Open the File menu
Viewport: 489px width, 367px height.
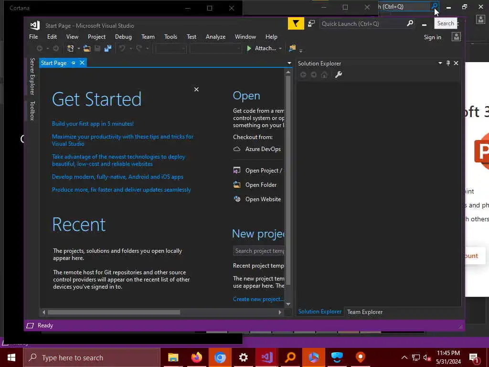pos(33,37)
